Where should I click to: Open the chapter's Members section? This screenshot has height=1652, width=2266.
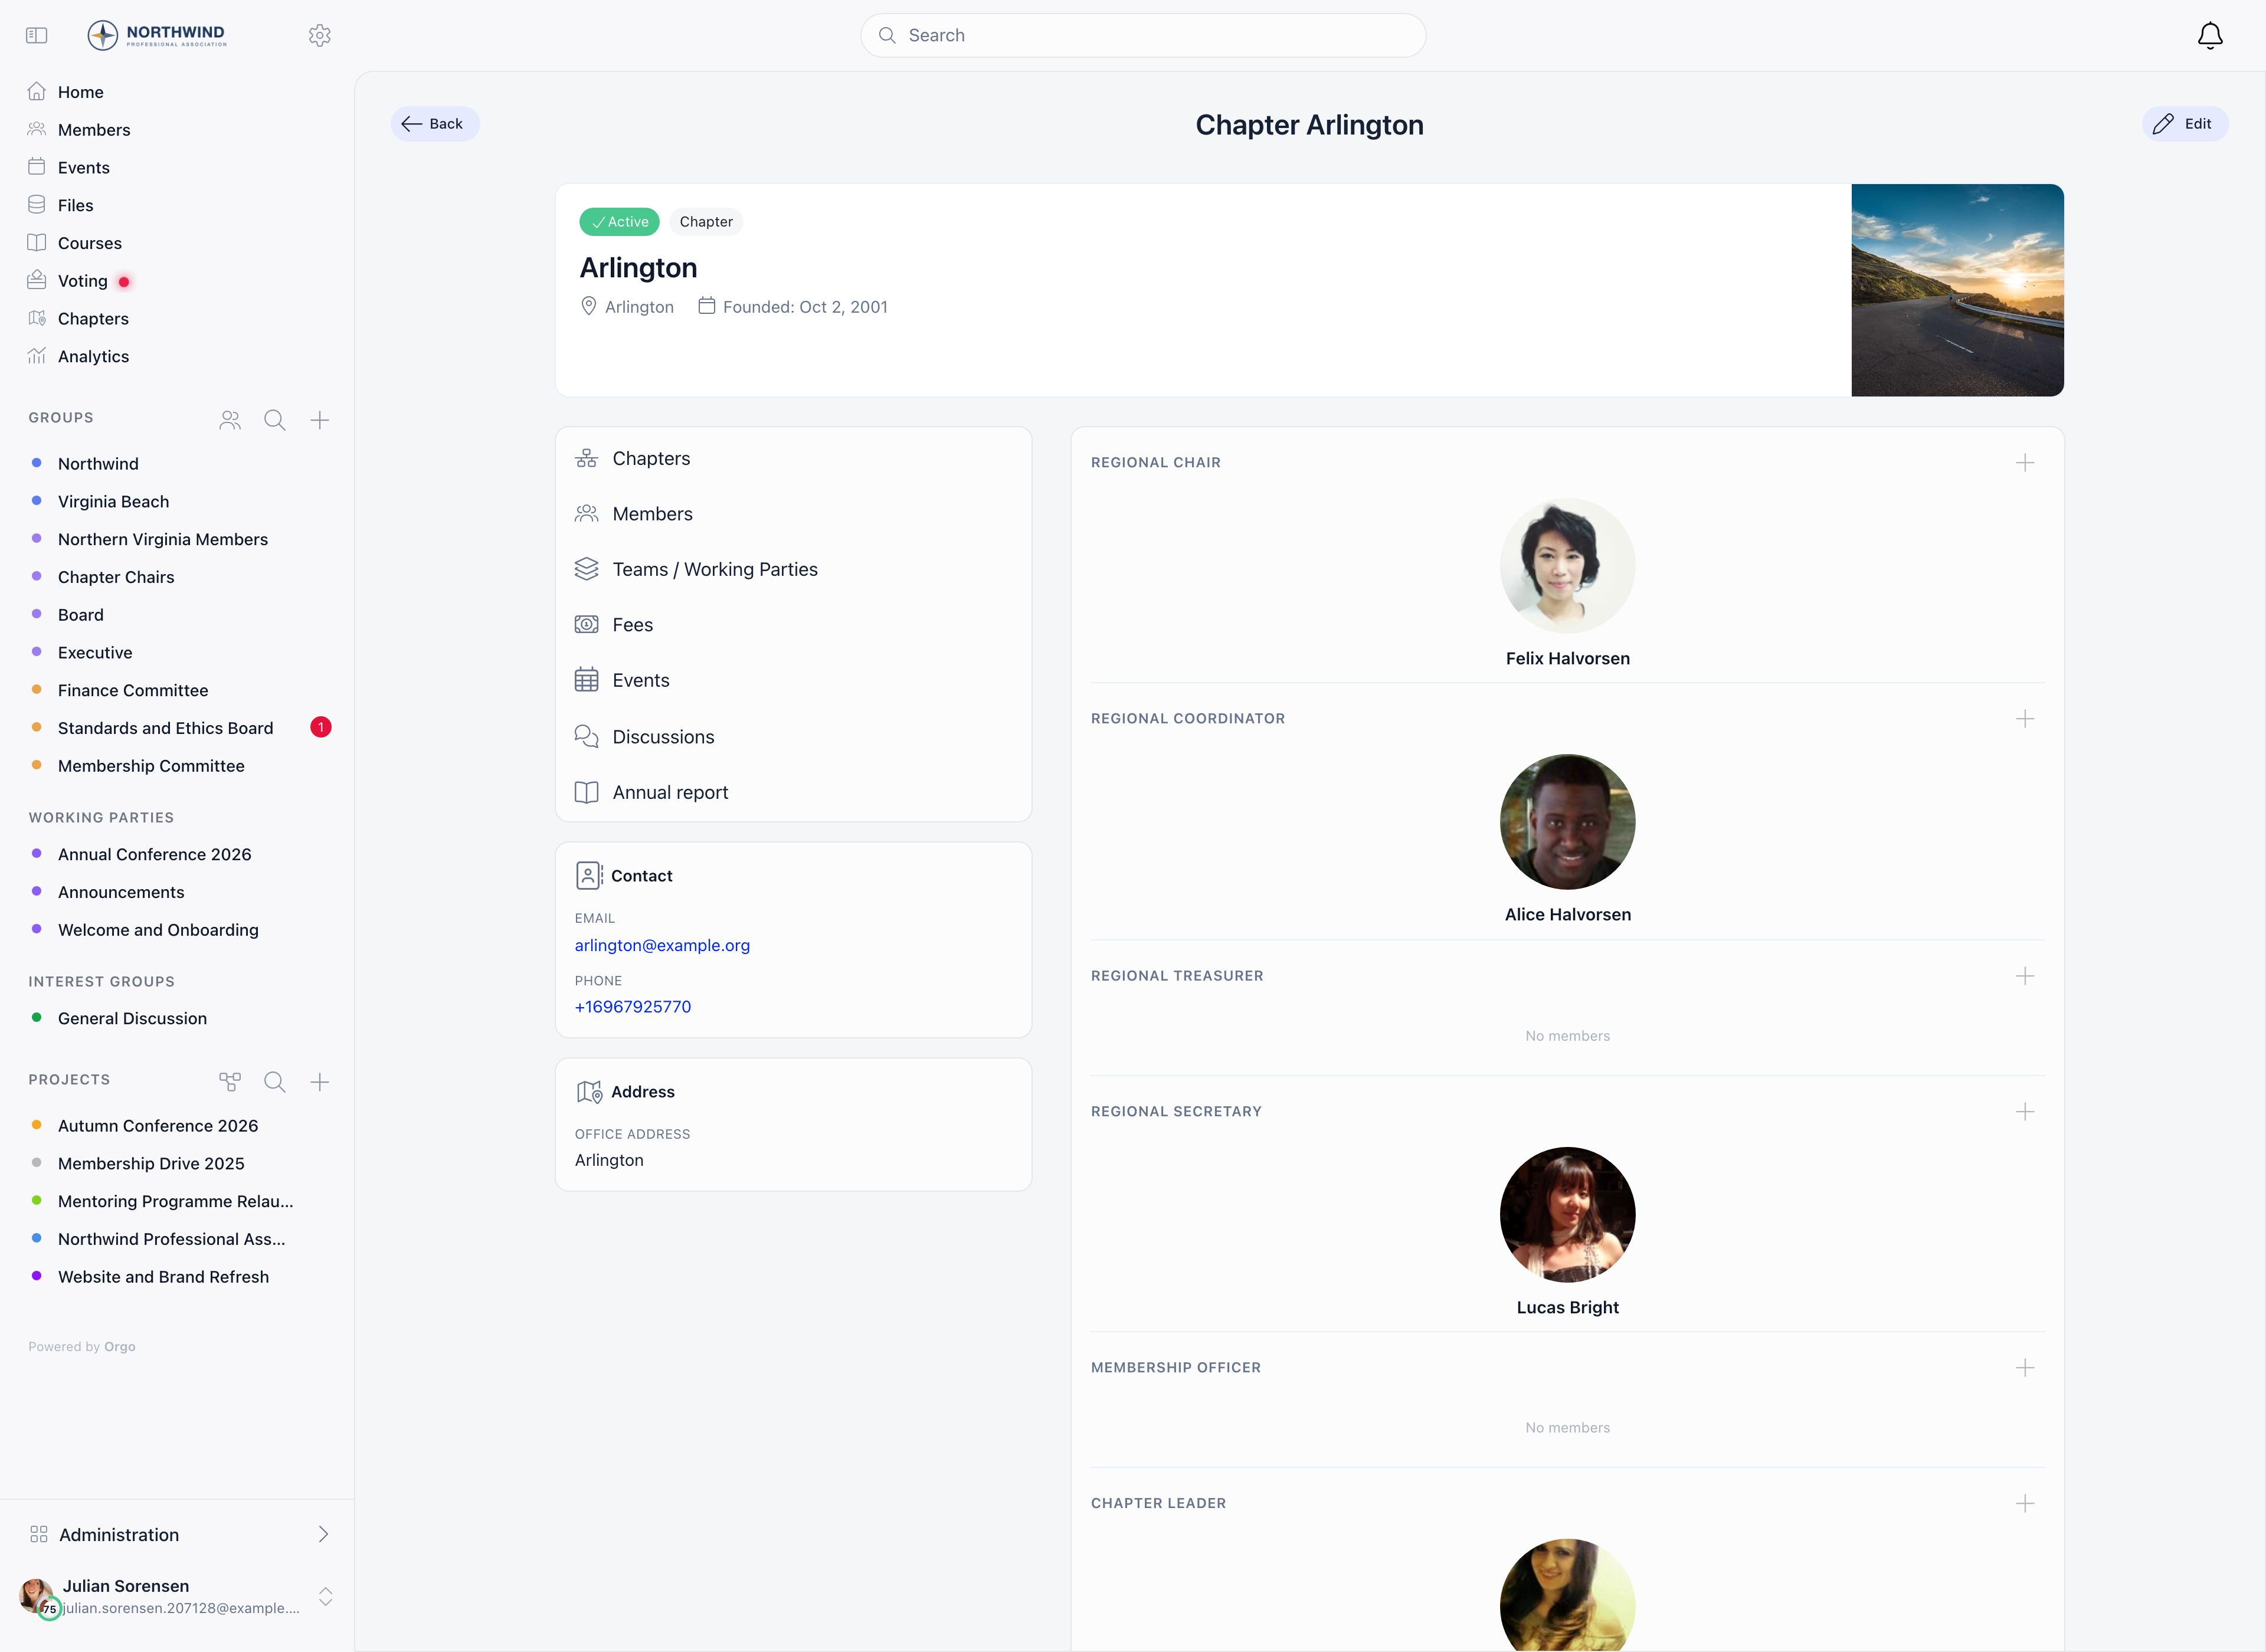click(793, 514)
